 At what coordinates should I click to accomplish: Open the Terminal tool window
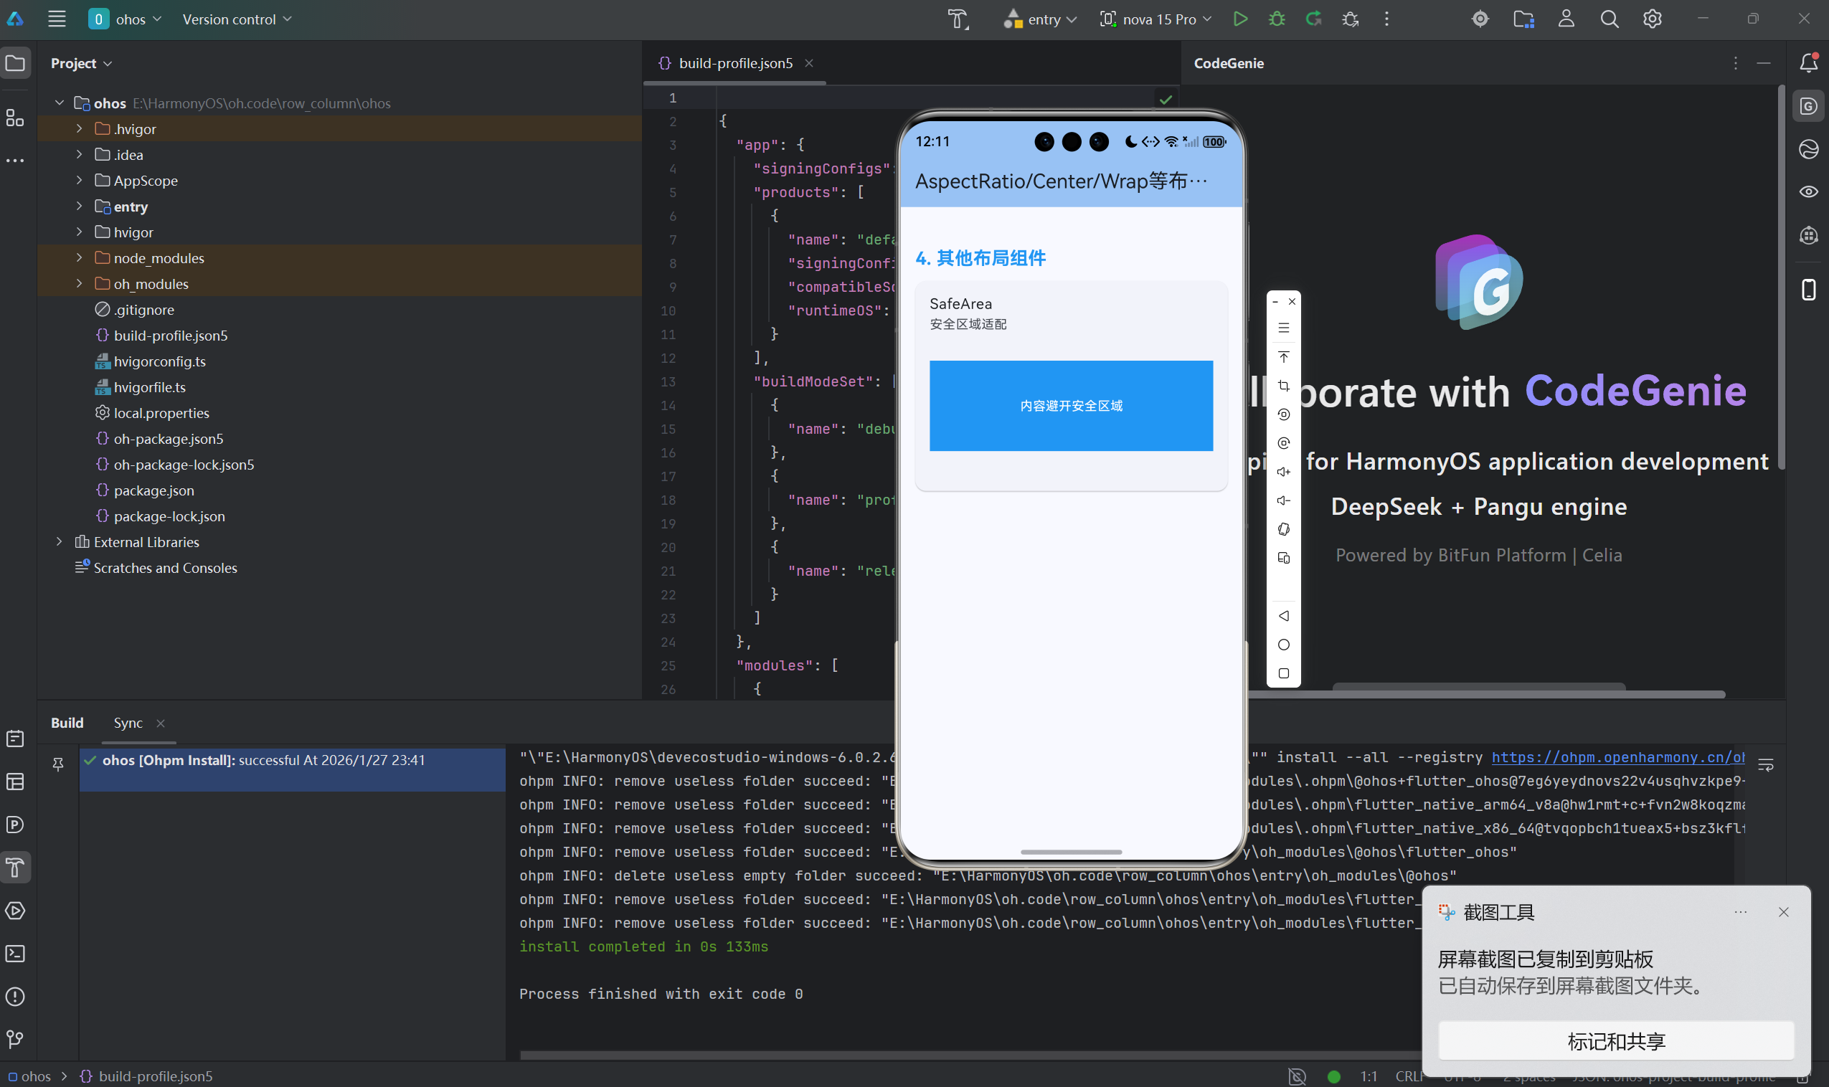(15, 954)
